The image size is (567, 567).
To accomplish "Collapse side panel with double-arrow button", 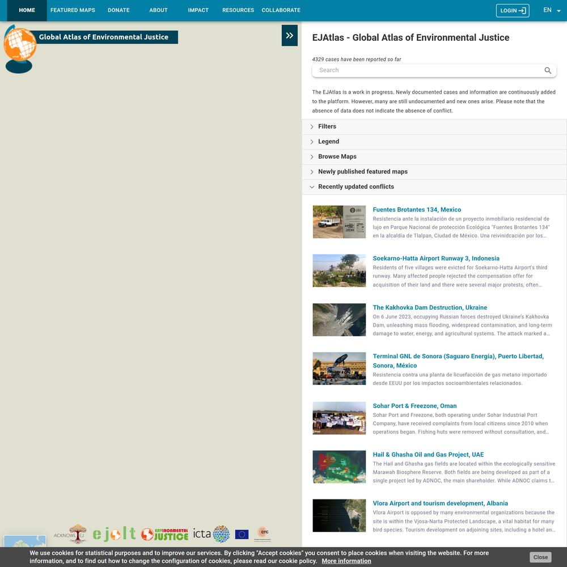I will pyautogui.click(x=289, y=35).
